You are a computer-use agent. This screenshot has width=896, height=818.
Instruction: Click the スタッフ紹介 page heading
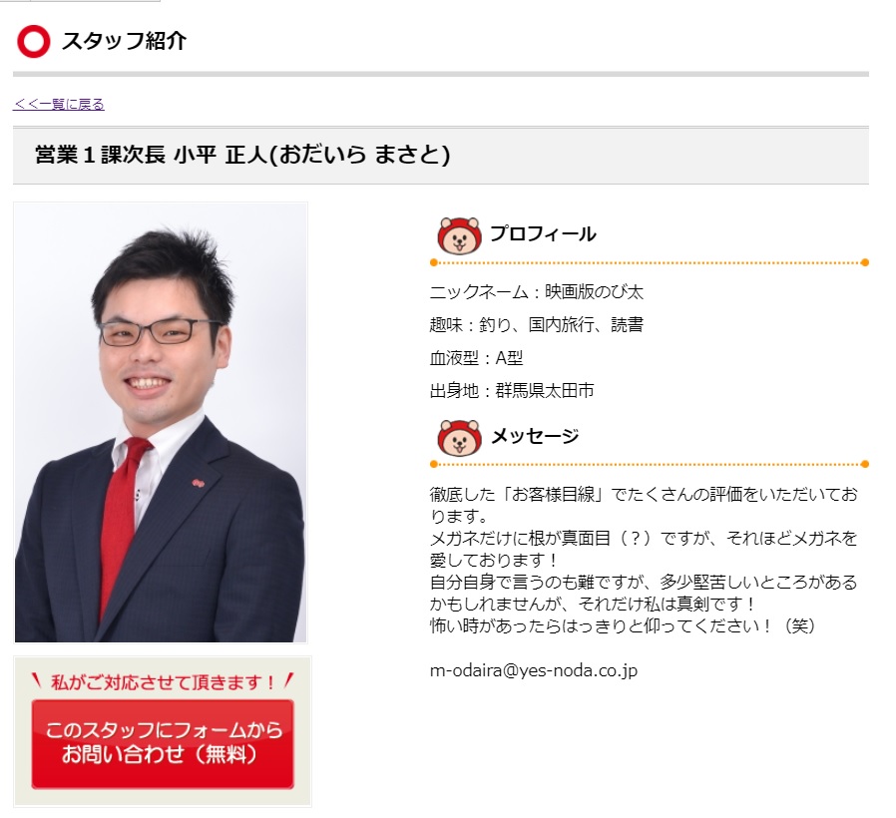[124, 41]
